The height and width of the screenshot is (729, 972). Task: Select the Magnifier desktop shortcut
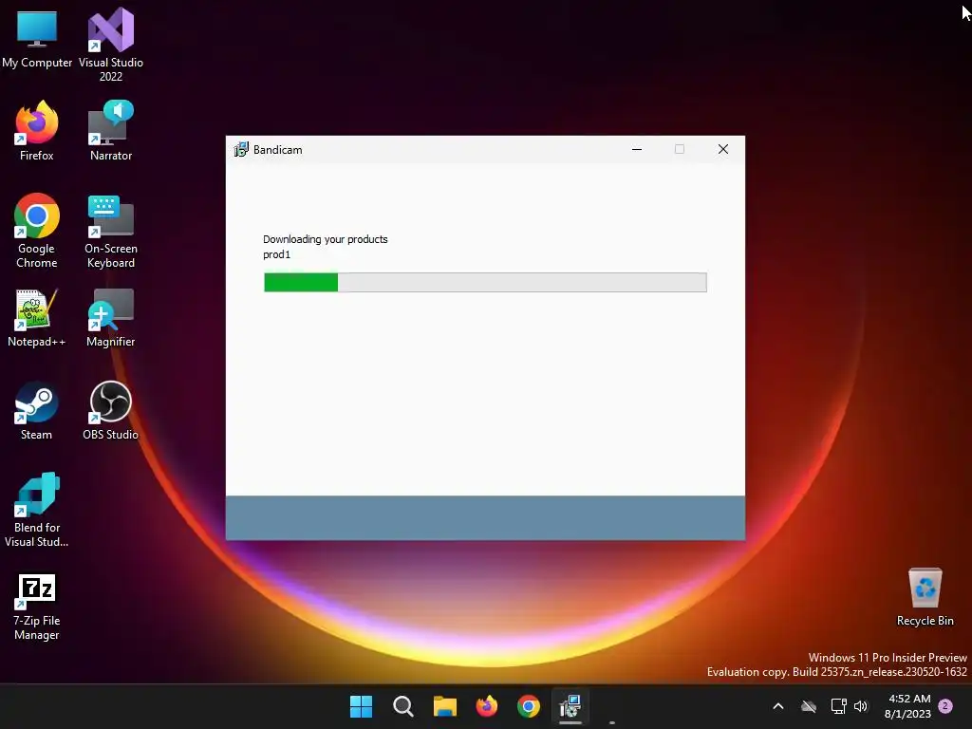[x=111, y=318]
